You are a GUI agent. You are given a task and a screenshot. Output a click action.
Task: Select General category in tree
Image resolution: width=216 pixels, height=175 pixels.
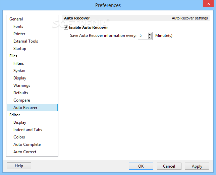point(16,19)
